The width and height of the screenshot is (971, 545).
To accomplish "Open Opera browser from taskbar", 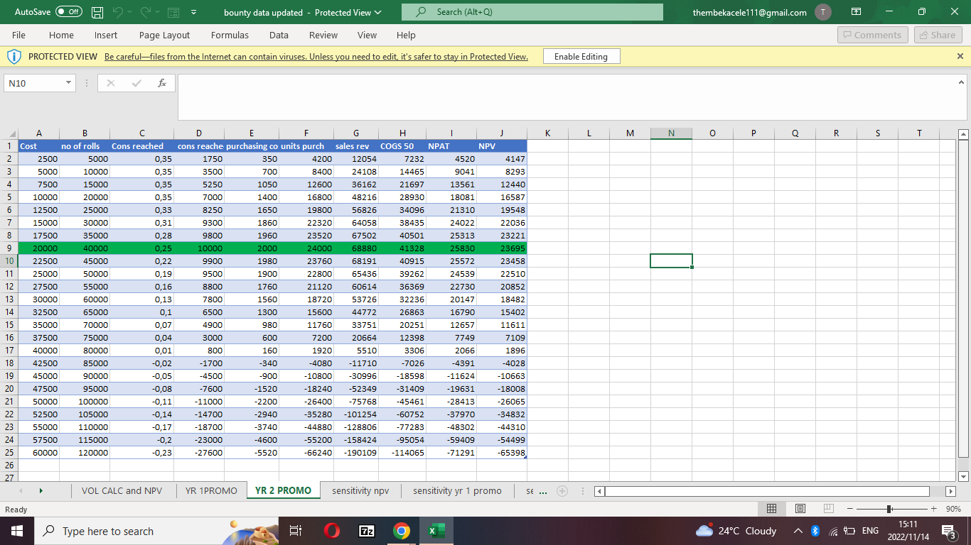I will coord(332,531).
